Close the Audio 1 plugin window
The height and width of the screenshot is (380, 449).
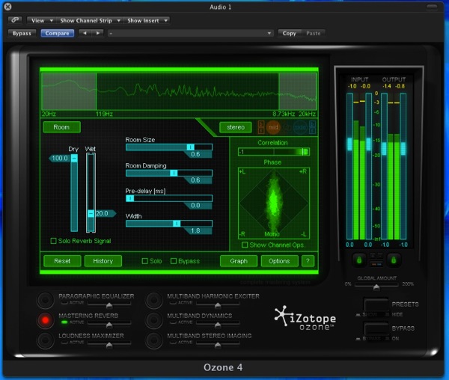(x=7, y=6)
